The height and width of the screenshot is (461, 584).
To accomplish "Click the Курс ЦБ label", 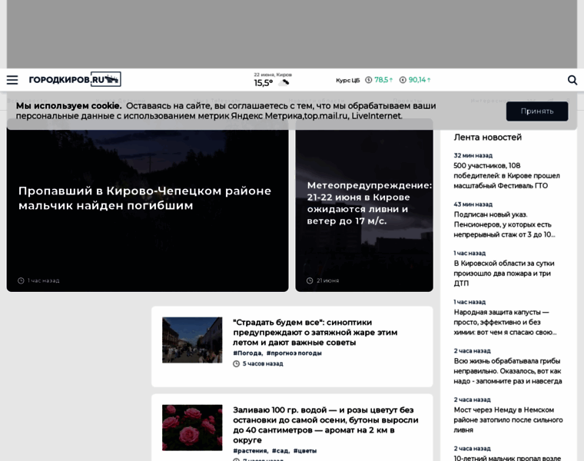I will click(347, 80).
